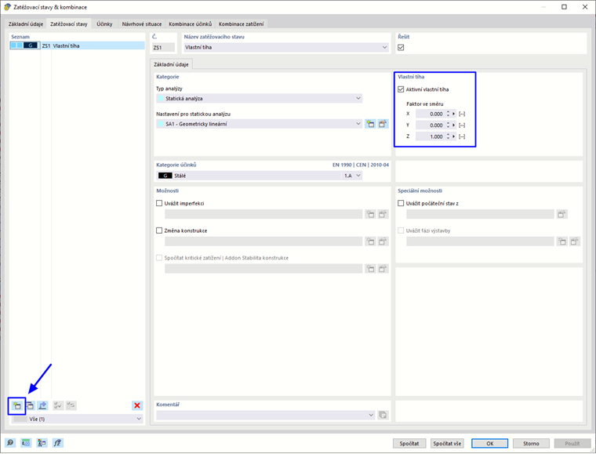Click the Č. field showing ZS1
This screenshot has height=454, width=596.
tap(164, 48)
